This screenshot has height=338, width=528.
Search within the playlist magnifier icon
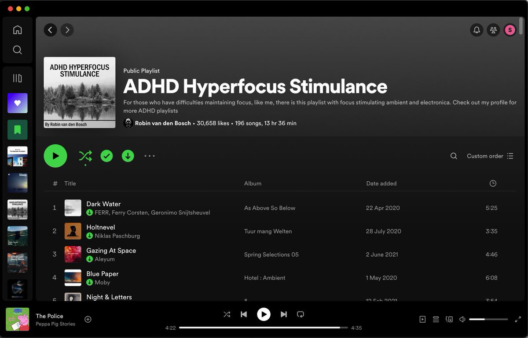(x=454, y=156)
